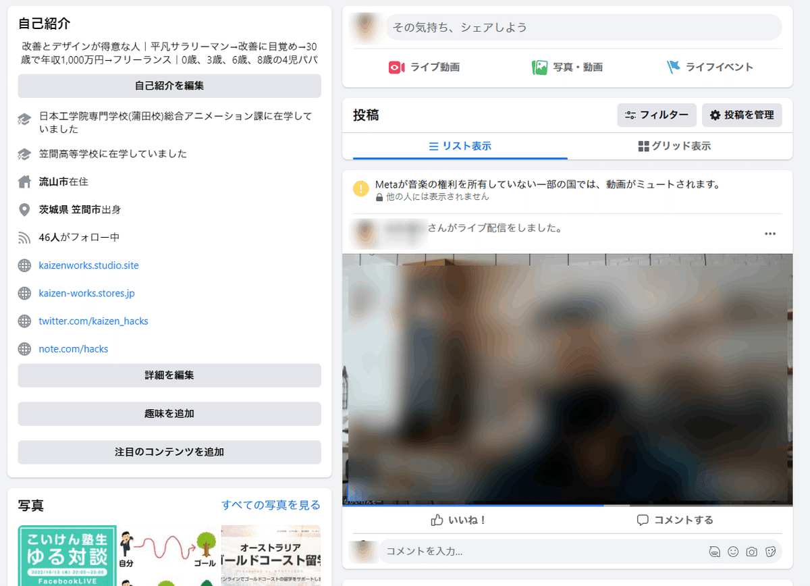Click the graduation cap icon beside 笠間高等学校
This screenshot has height=586, width=810.
click(x=24, y=154)
